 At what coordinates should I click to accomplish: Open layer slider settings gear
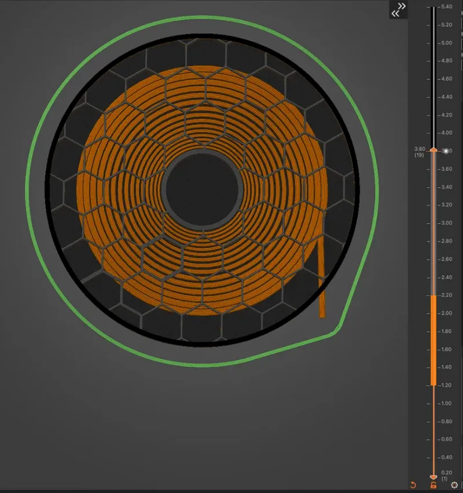pos(454,485)
